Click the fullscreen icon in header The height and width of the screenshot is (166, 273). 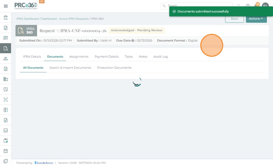238,6
